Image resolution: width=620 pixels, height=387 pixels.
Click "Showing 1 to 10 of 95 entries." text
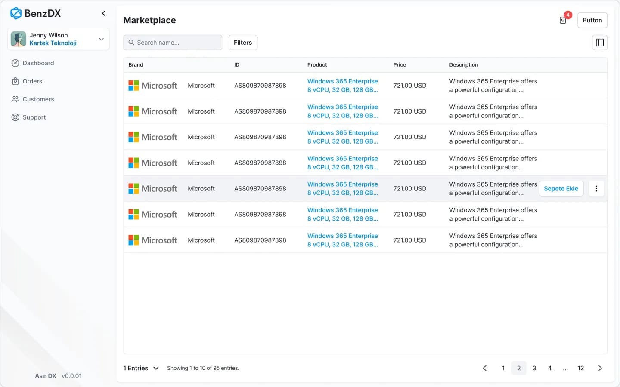tap(203, 368)
